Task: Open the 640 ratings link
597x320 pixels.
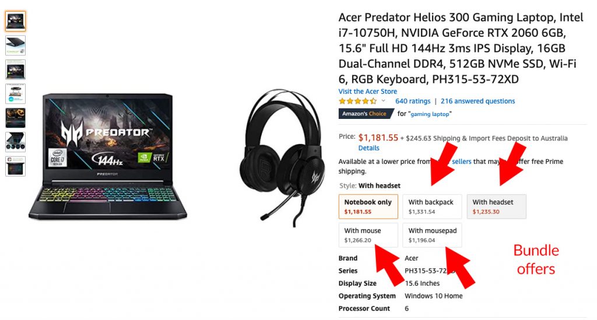Action: 413,101
